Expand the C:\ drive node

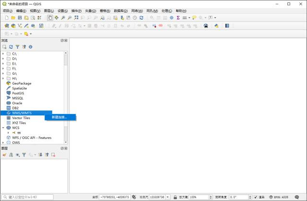3,54
